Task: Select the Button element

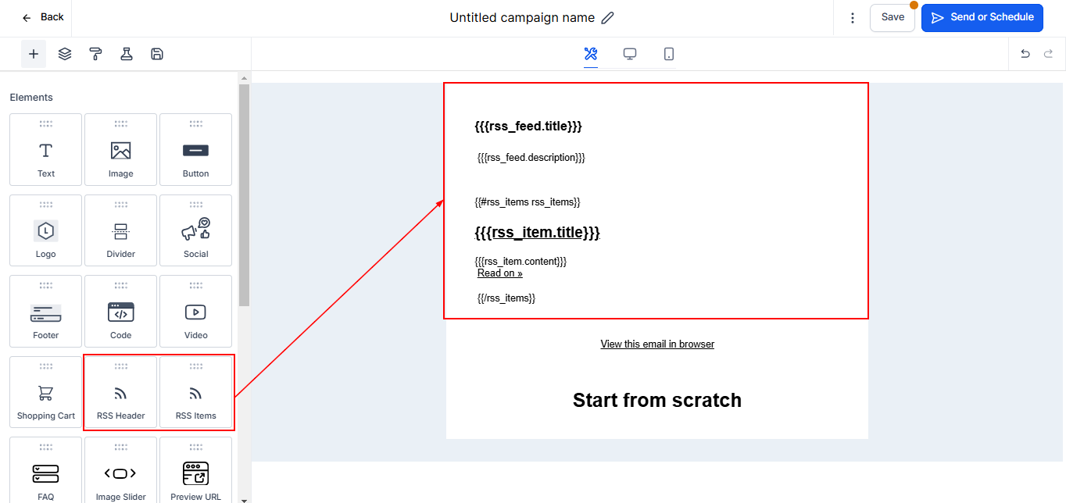Action: tap(195, 149)
